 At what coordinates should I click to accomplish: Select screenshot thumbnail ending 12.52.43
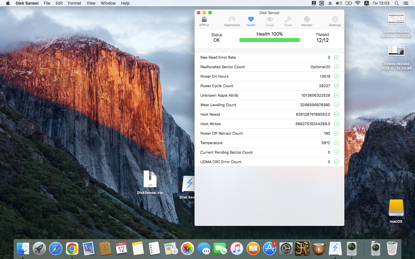coord(396,25)
